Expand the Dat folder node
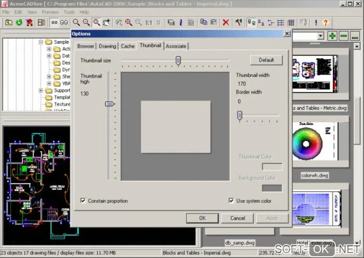The image size is (364, 258). click(49, 56)
